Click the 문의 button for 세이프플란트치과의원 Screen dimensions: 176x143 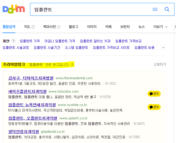(x=154, y=94)
